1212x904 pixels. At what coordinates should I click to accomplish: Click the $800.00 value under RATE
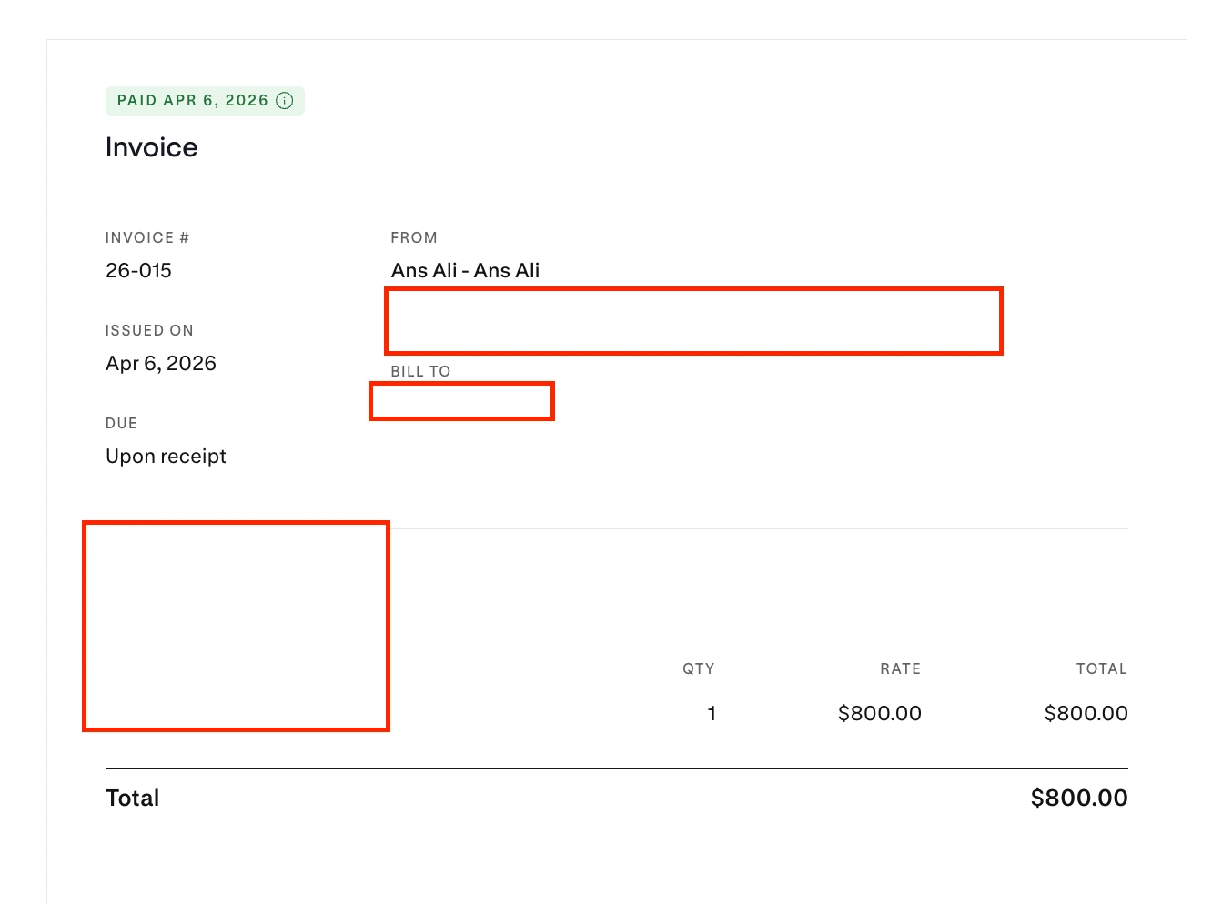coord(879,713)
